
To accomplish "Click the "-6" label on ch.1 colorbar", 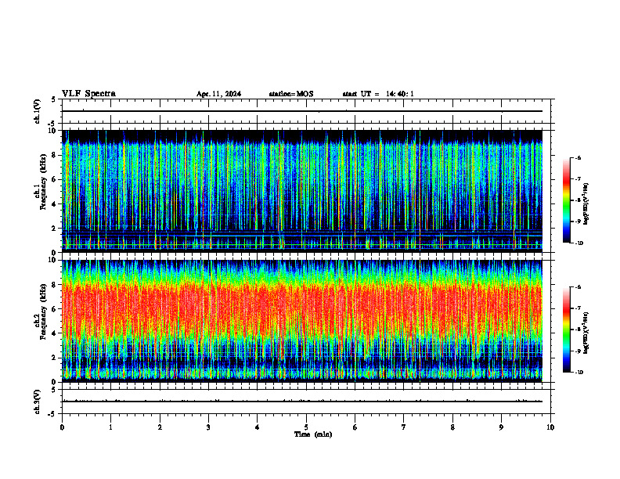I will 578,157.
